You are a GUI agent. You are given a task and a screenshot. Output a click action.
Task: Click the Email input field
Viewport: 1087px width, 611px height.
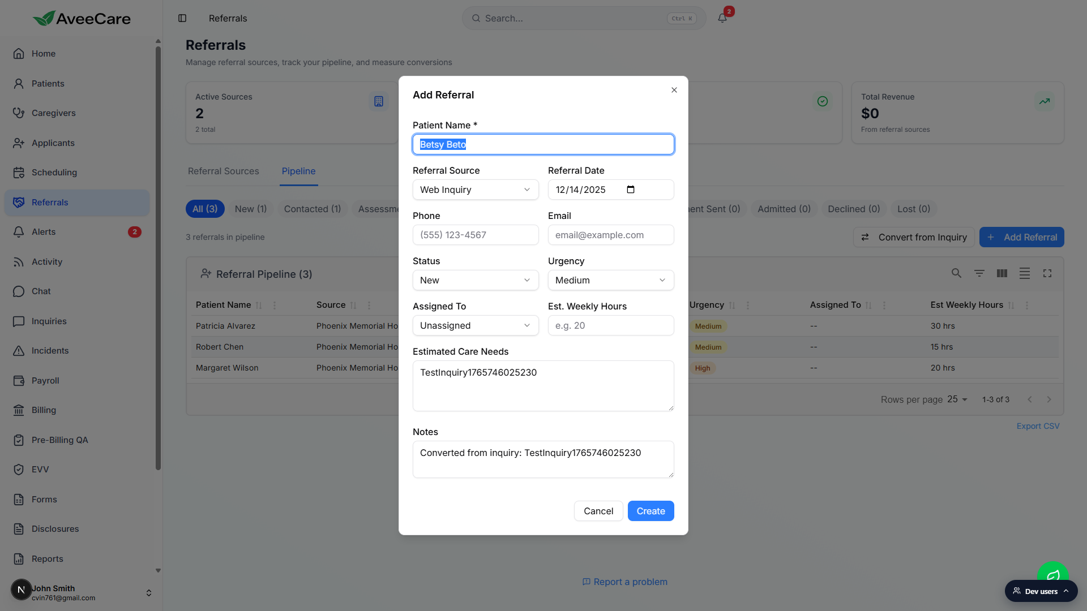(611, 235)
